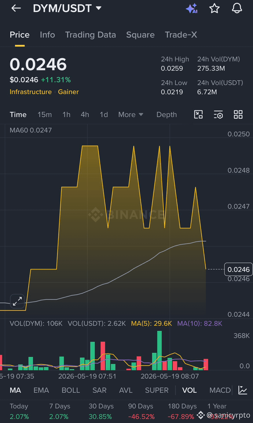The height and width of the screenshot is (423, 253).
Task: Expand chart to fullscreen arrows icon
Action: point(17,301)
